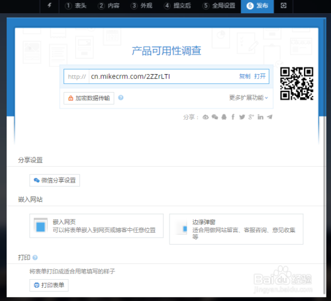Share the form on Google Plus

[x=251, y=117]
